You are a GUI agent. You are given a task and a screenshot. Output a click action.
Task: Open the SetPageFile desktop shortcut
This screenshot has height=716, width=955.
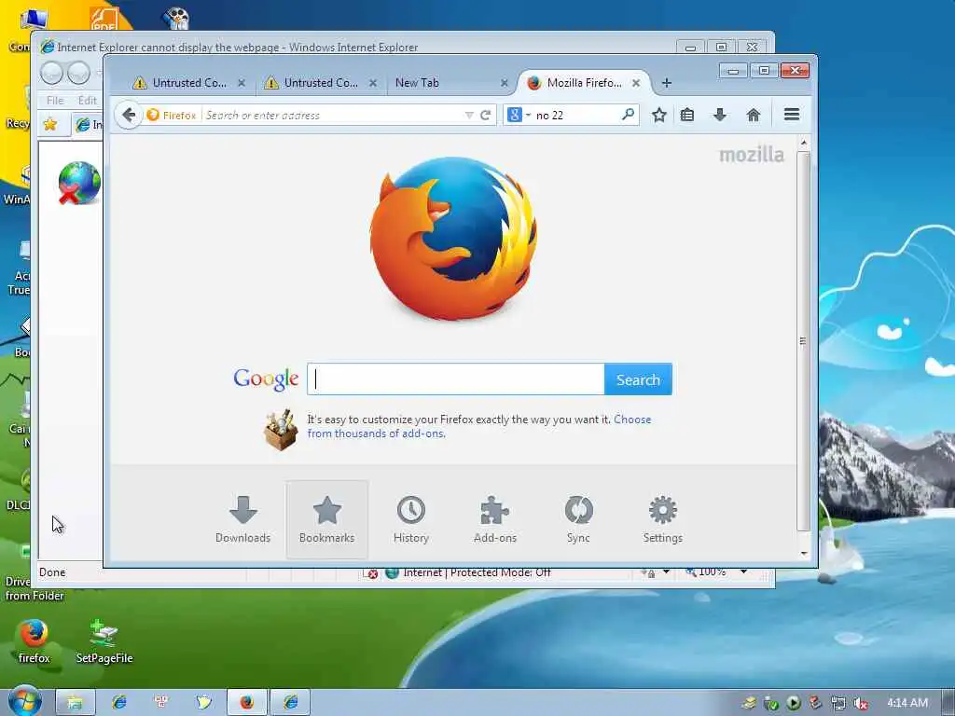tap(104, 640)
